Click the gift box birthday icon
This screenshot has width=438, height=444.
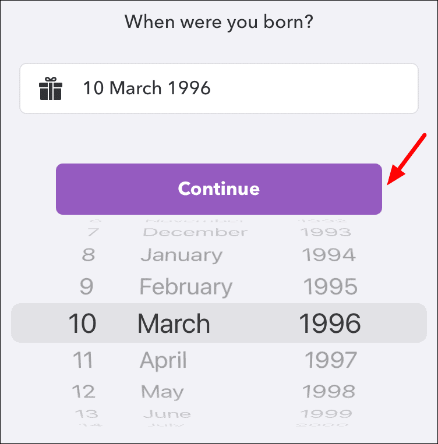pos(51,89)
